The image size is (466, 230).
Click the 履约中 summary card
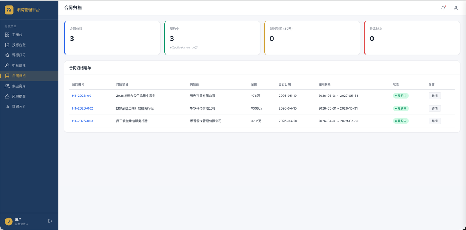212,38
